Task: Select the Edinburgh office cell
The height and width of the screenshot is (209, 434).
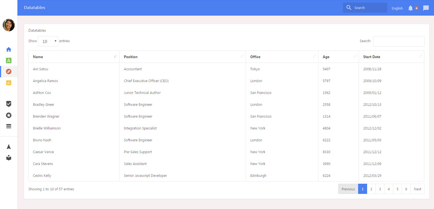Action: click(282, 175)
